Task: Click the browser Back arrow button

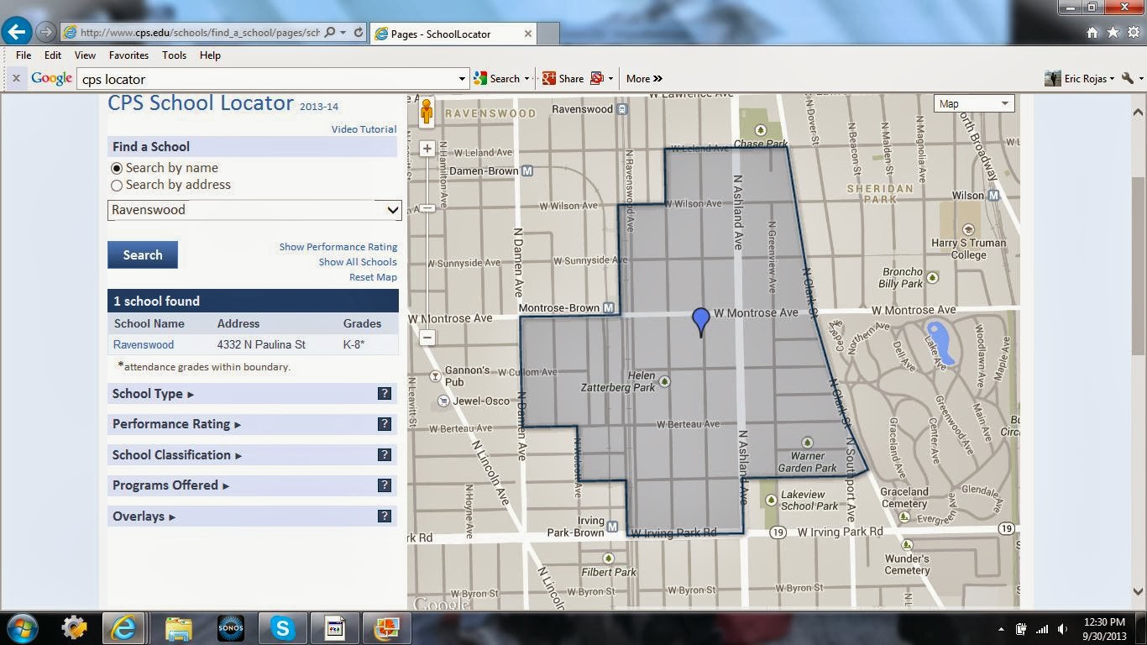Action: pyautogui.click(x=17, y=33)
